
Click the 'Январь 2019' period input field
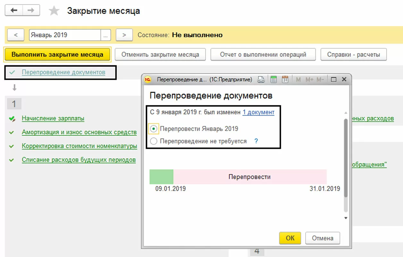65,35
